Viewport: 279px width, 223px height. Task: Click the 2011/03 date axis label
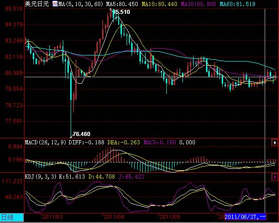click(53, 217)
